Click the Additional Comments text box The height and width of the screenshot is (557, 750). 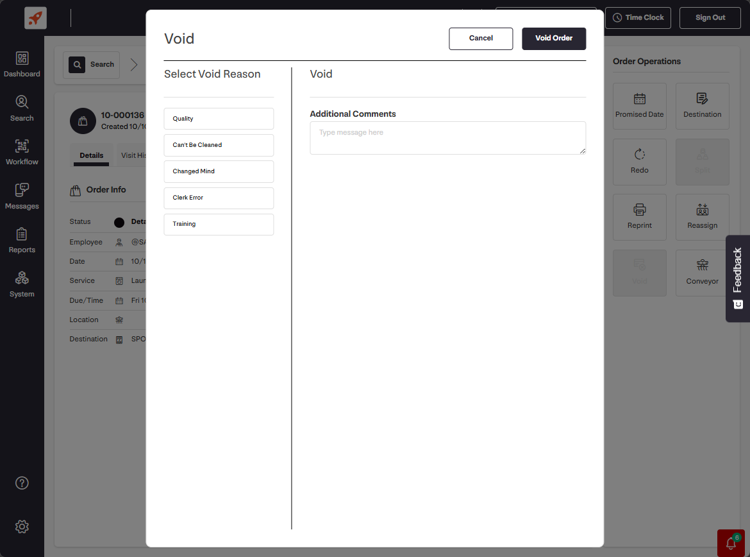click(x=447, y=138)
